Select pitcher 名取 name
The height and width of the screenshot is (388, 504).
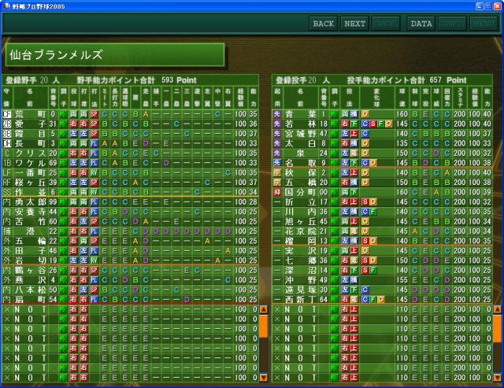301,163
